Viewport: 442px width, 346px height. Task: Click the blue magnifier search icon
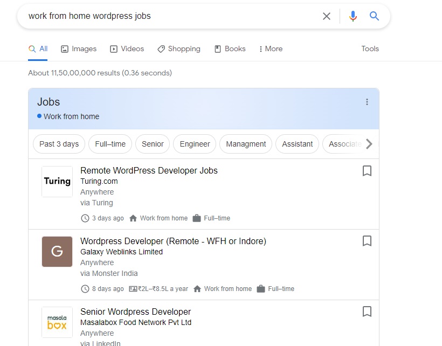point(374,16)
